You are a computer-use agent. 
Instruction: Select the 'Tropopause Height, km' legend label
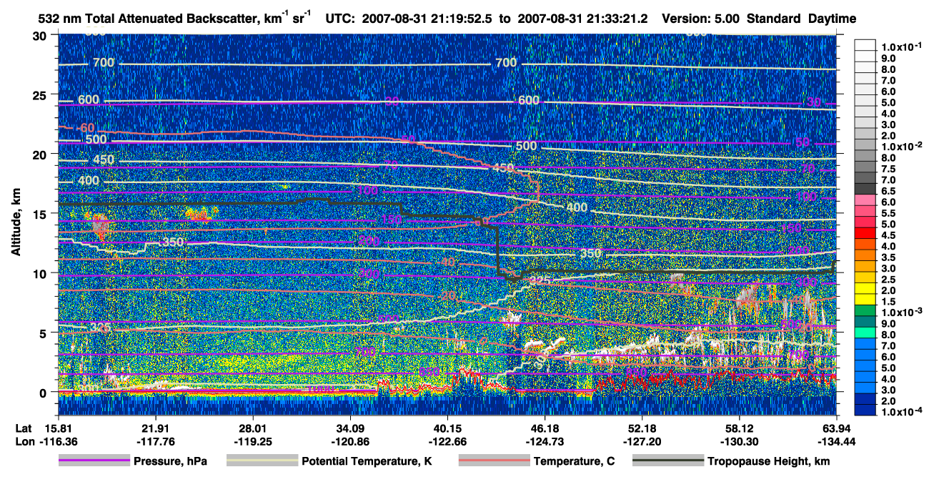(769, 461)
